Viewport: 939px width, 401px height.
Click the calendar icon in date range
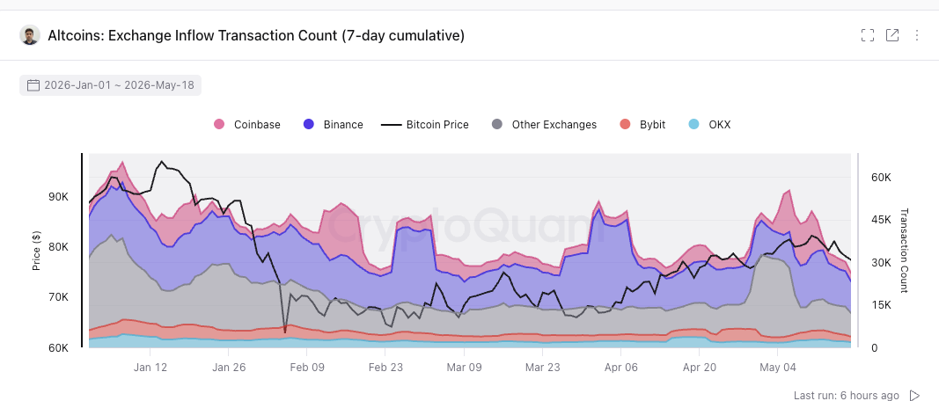coord(33,85)
